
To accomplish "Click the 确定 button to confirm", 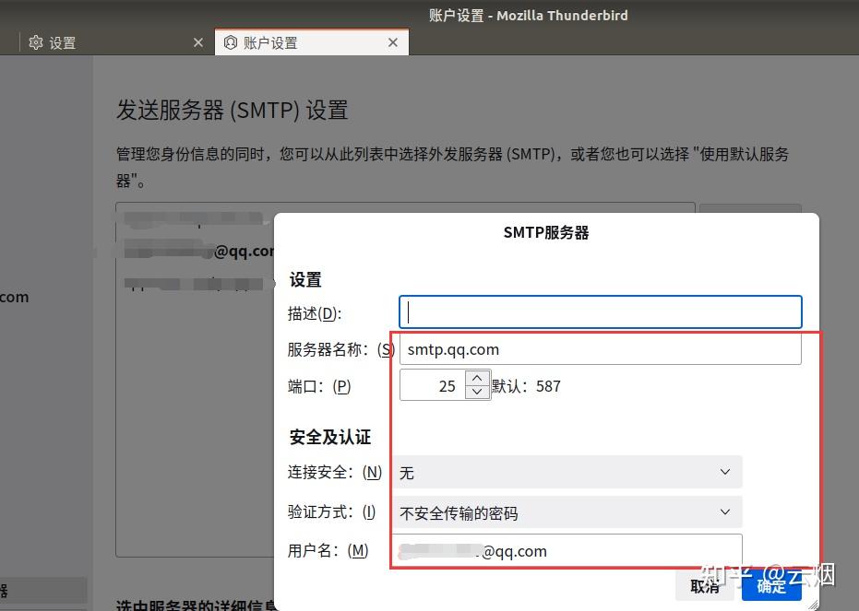I will (771, 587).
